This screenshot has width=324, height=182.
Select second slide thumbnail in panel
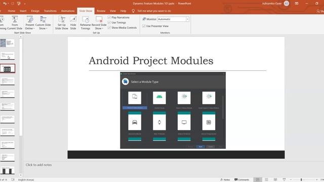(x=8, y=56)
